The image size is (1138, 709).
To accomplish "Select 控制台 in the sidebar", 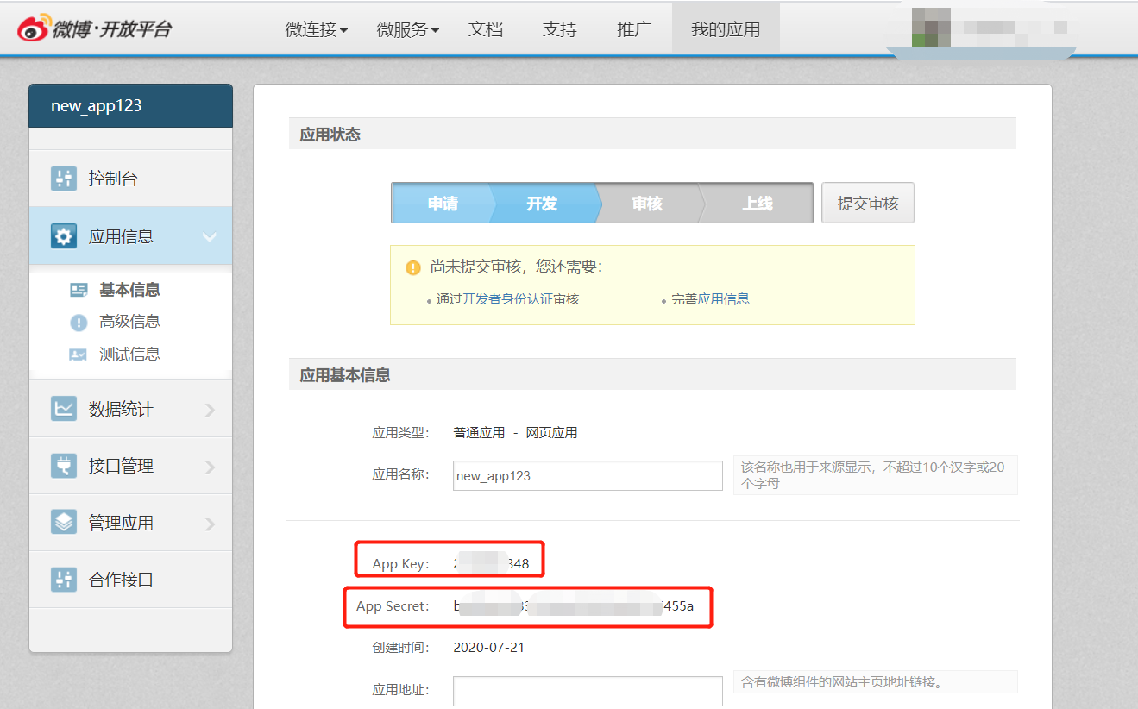I will click(130, 179).
